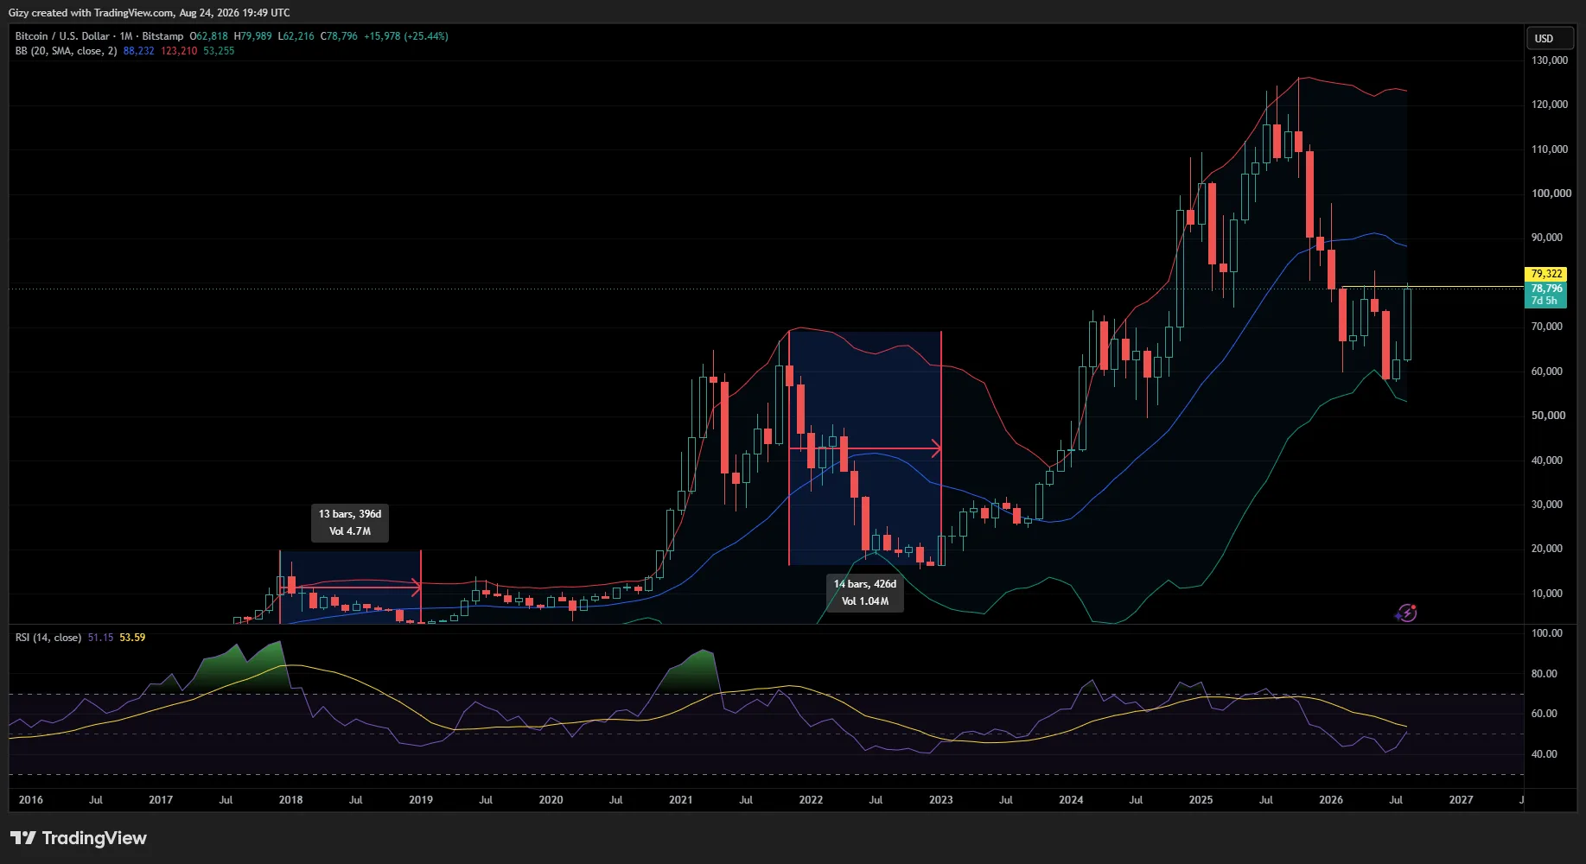
Task: Click 2016 on the time axis
Action: [x=31, y=800]
